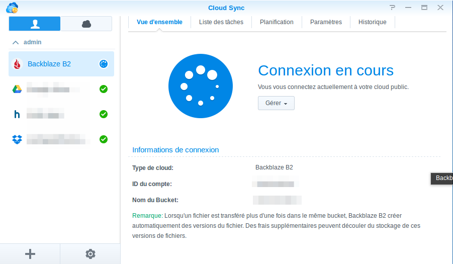This screenshot has height=264, width=453.
Task: Click the Informations de connexion heading
Action: pos(175,150)
